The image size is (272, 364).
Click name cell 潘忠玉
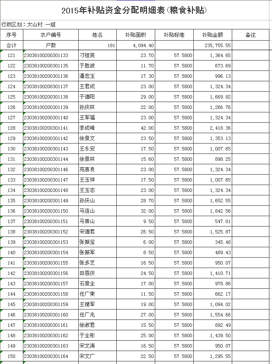click(98, 76)
